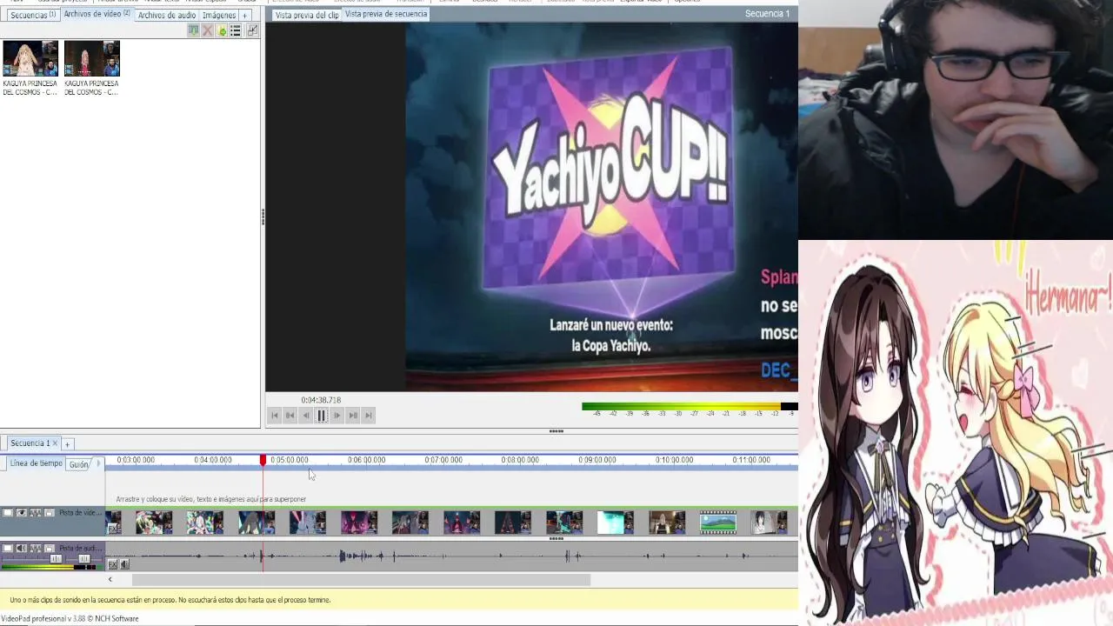Click the 0:04:38.718 timecode display
The width and height of the screenshot is (1113, 626).
tap(321, 400)
